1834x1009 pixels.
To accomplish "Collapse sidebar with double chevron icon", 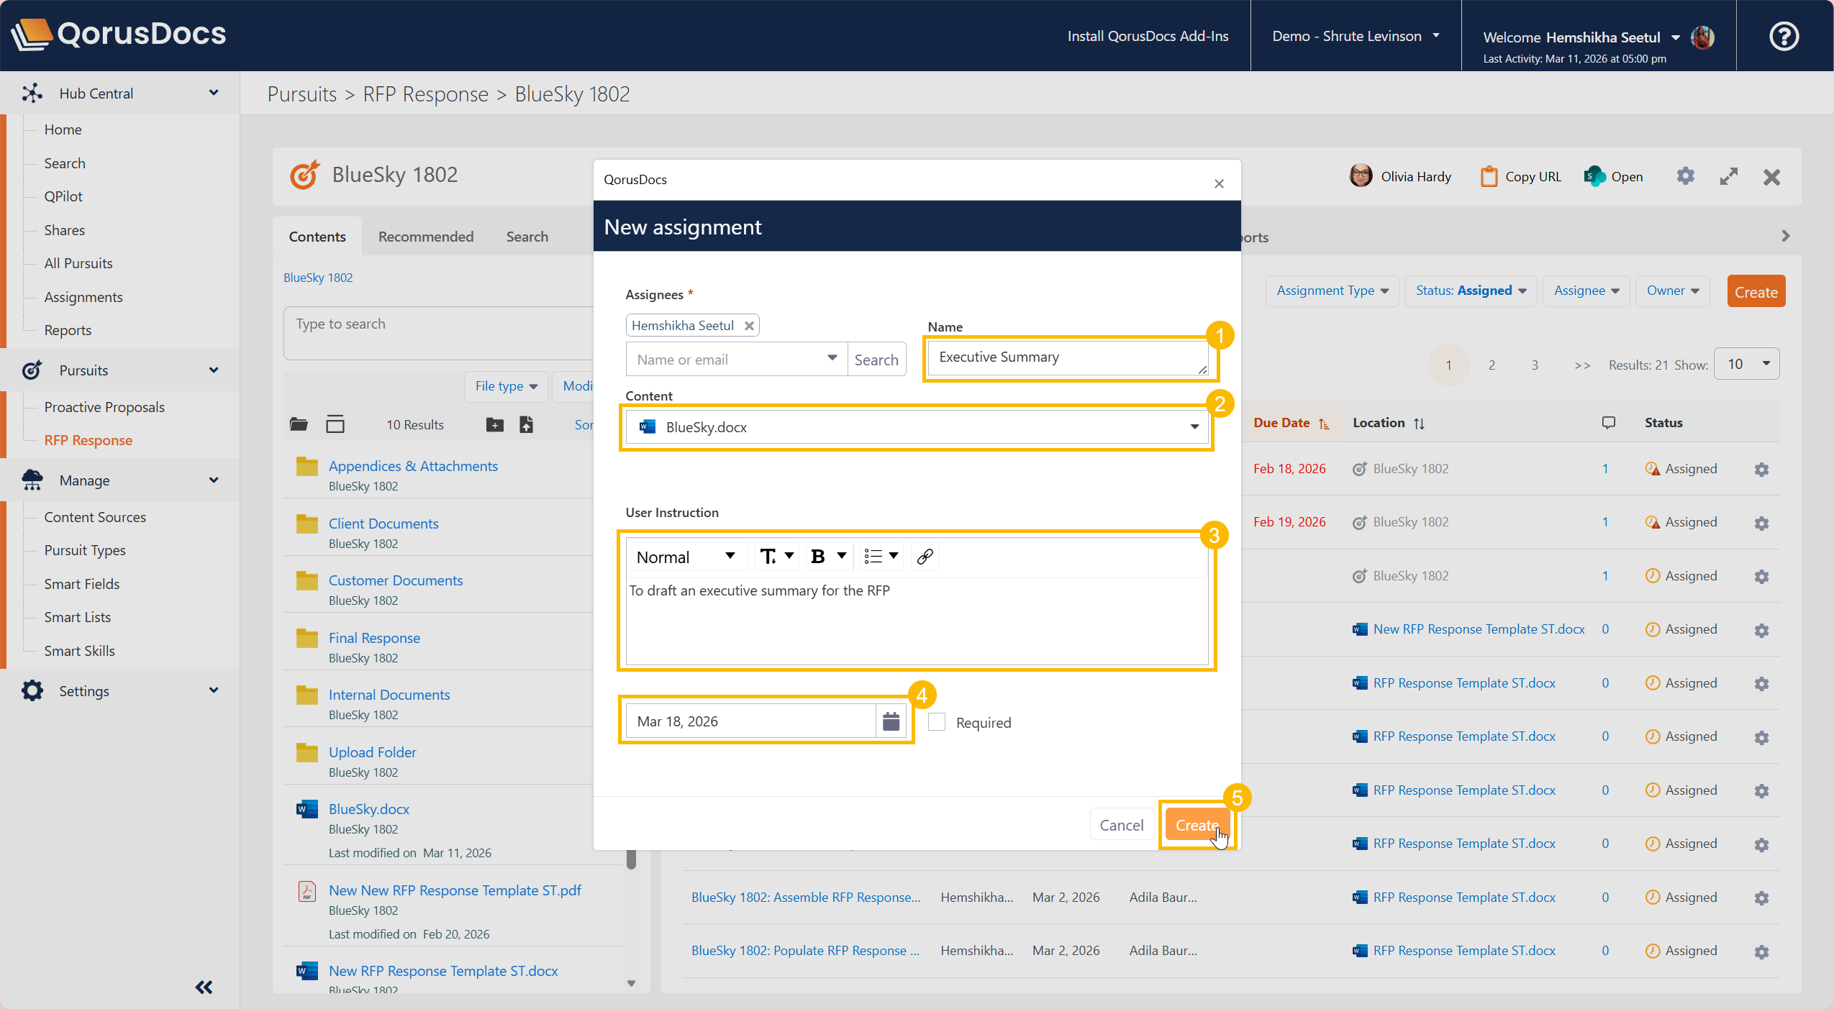I will tap(204, 987).
